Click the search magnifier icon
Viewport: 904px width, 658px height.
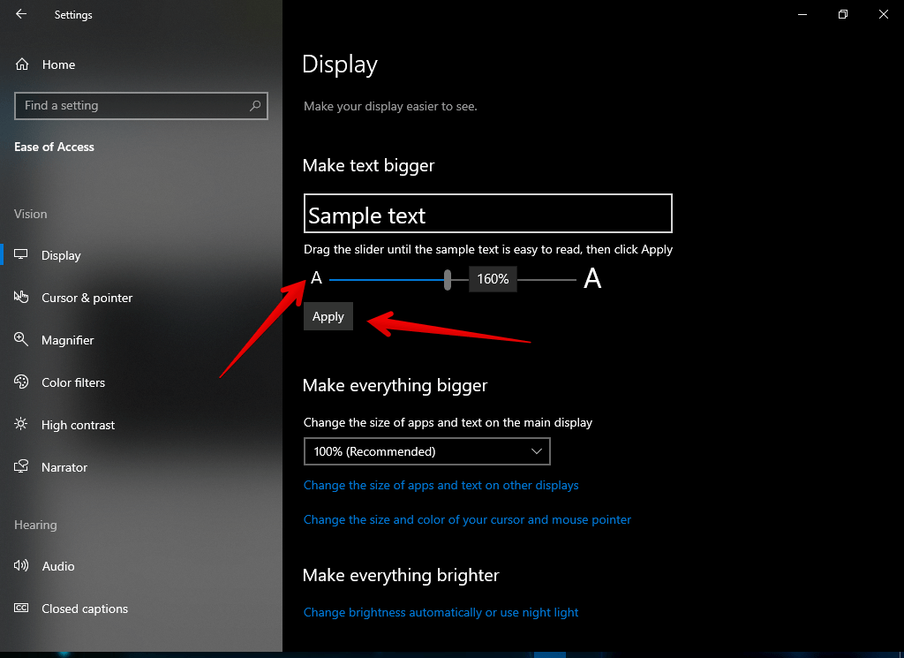(255, 106)
